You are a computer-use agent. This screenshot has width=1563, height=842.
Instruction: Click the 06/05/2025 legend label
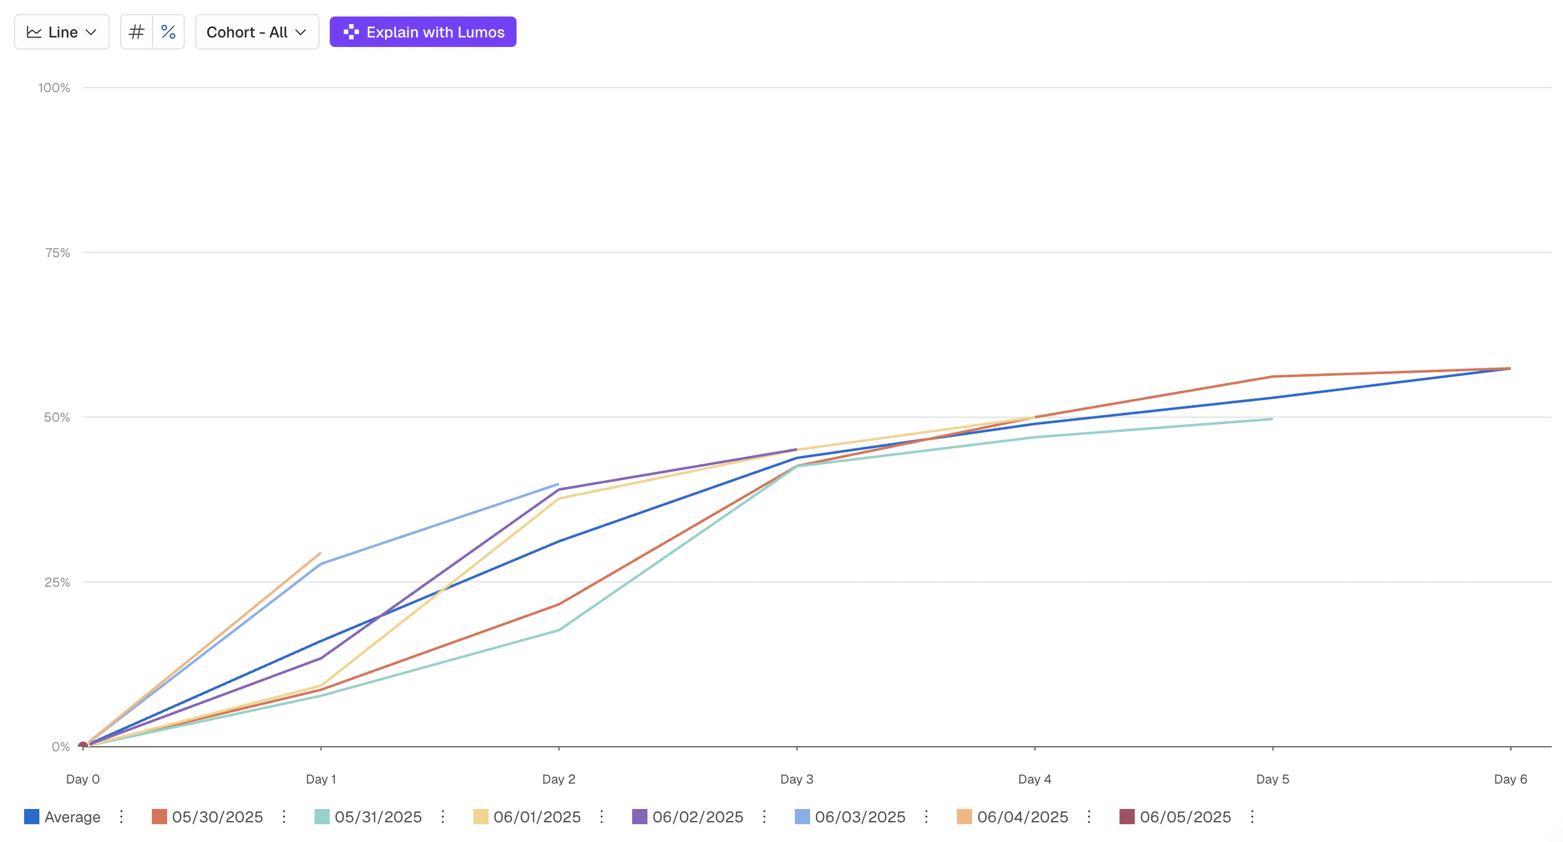point(1185,817)
